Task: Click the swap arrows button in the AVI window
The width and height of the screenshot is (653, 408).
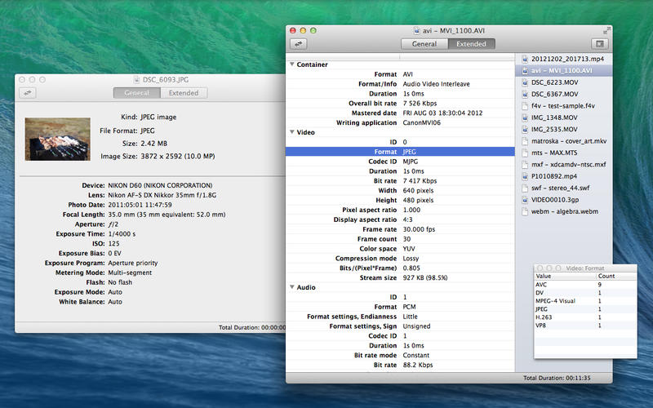Action: tap(300, 43)
